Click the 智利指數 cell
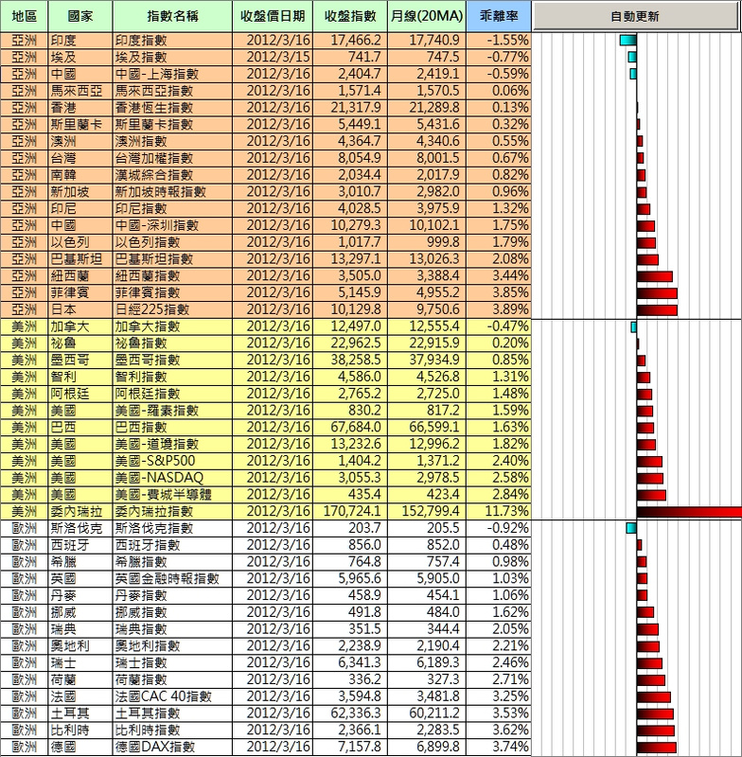 click(172, 377)
